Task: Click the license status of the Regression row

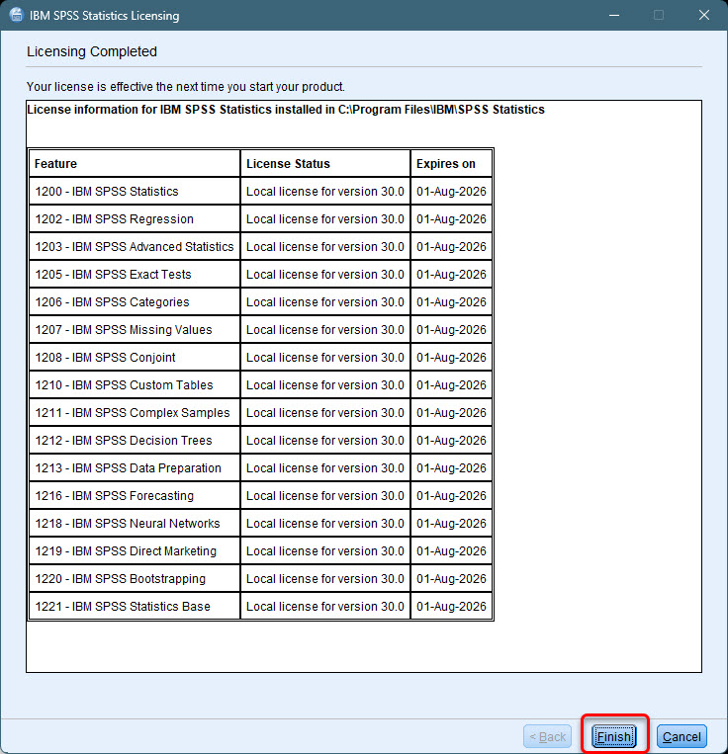Action: point(325,218)
